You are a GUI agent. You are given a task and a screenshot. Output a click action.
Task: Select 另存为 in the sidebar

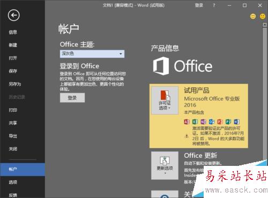point(23,84)
